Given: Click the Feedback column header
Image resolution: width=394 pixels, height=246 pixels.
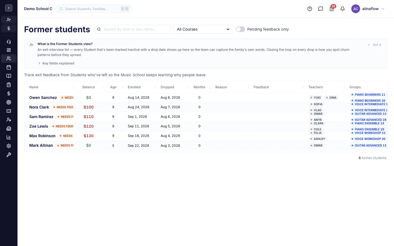Looking at the screenshot, I should tap(261, 87).
